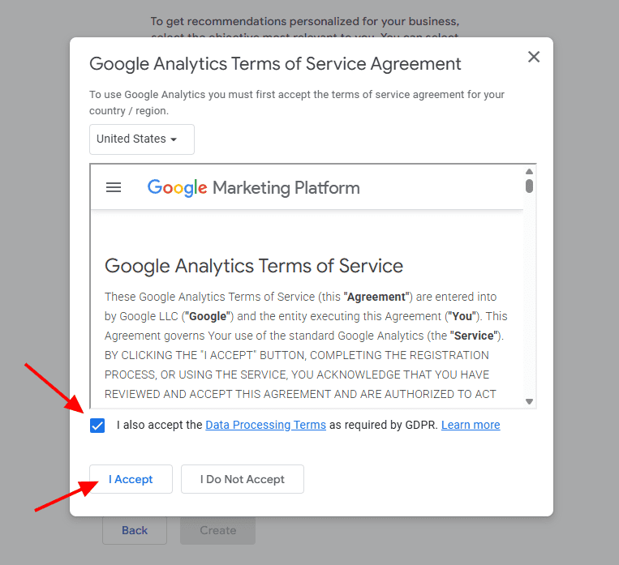The height and width of the screenshot is (565, 619).
Task: Click the dropdown arrow next to United States
Action: [174, 139]
